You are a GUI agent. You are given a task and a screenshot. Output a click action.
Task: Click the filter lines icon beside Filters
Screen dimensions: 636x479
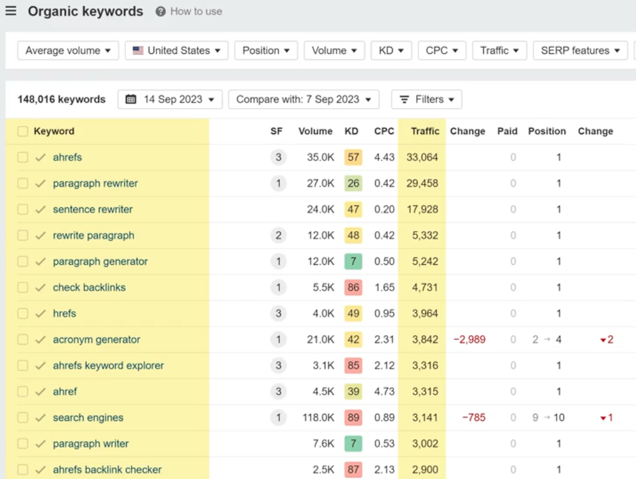tap(404, 100)
